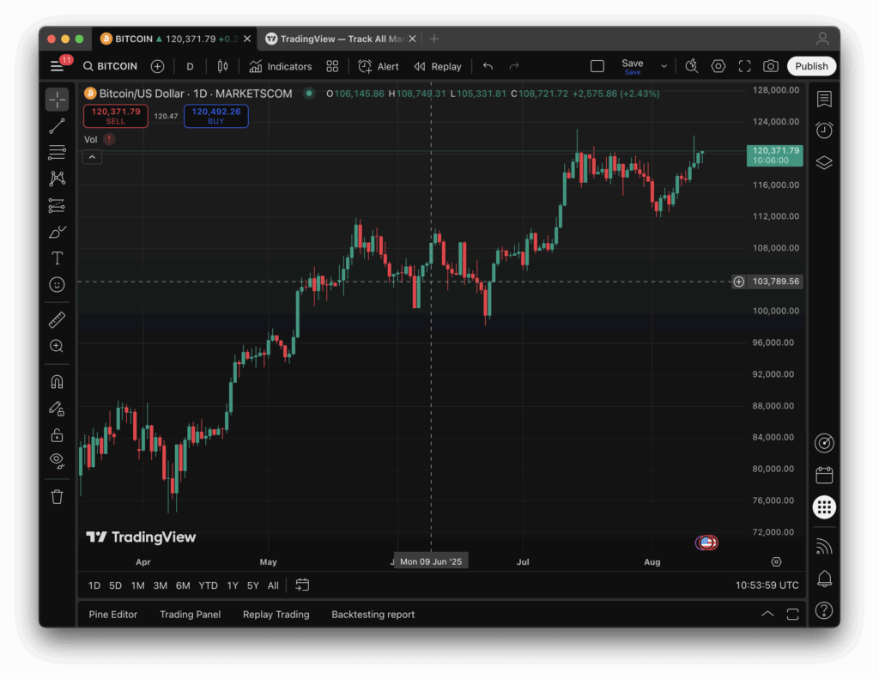Open quick search magnifier icon
The width and height of the screenshot is (879, 679).
pos(691,66)
